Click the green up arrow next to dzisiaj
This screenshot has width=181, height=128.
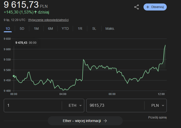[x=35, y=12]
